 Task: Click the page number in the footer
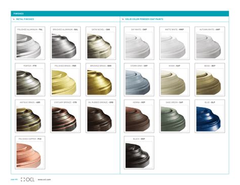pyautogui.click(x=14, y=179)
